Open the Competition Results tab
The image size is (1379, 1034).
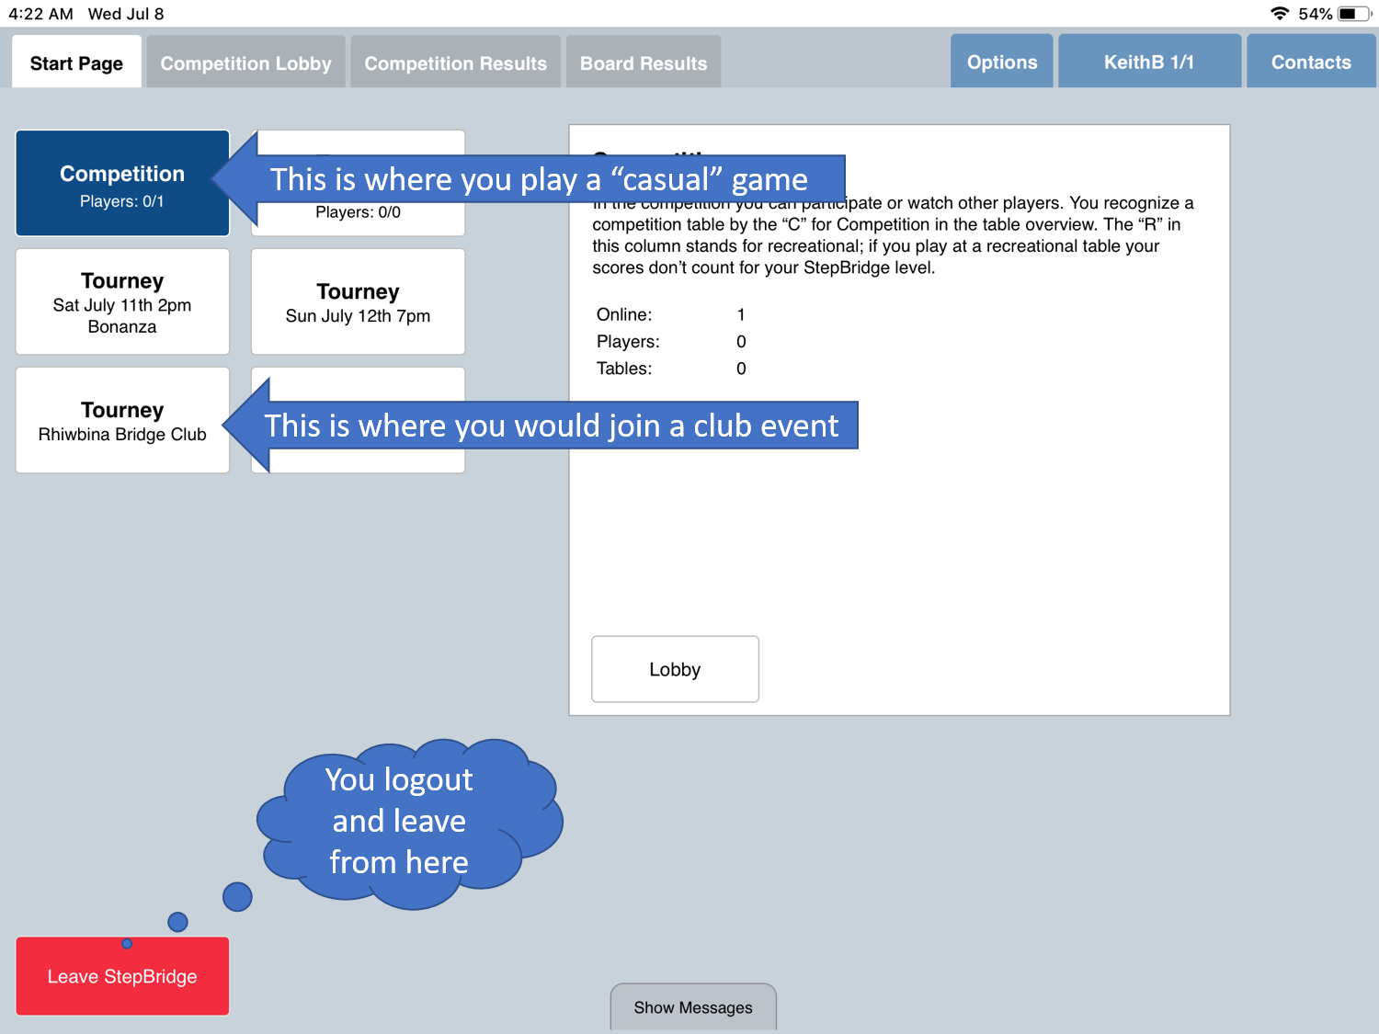pos(455,62)
